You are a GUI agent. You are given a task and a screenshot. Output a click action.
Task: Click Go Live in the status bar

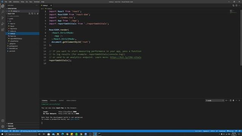pyautogui.click(x=230, y=131)
